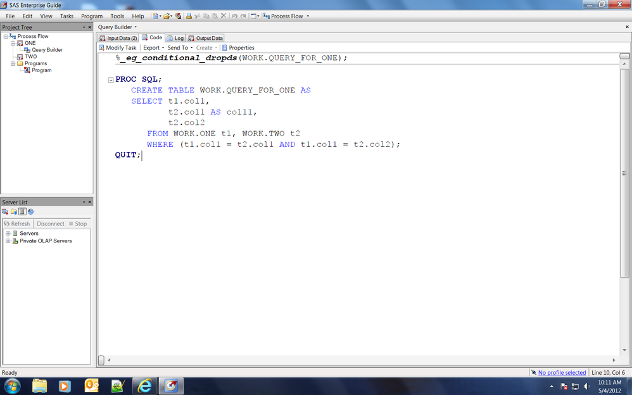This screenshot has height=395, width=632.
Task: Select the ONE dataset in Project Tree
Action: (x=30, y=43)
